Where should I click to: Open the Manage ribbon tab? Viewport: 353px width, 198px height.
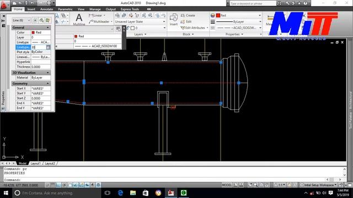[95, 9]
